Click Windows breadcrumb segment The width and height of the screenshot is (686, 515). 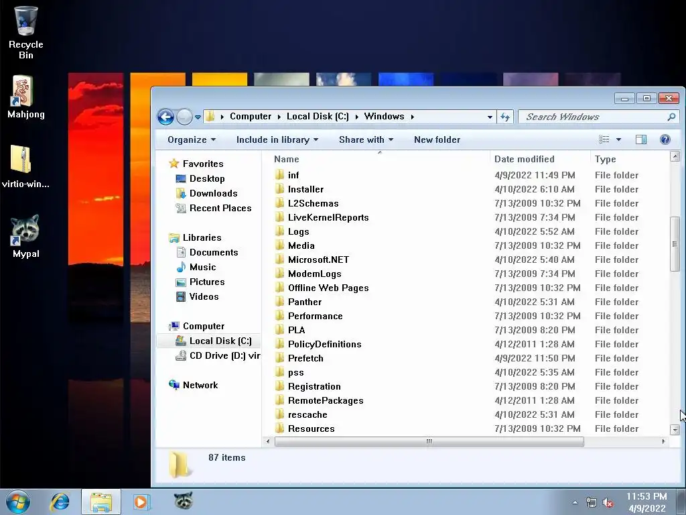point(384,117)
